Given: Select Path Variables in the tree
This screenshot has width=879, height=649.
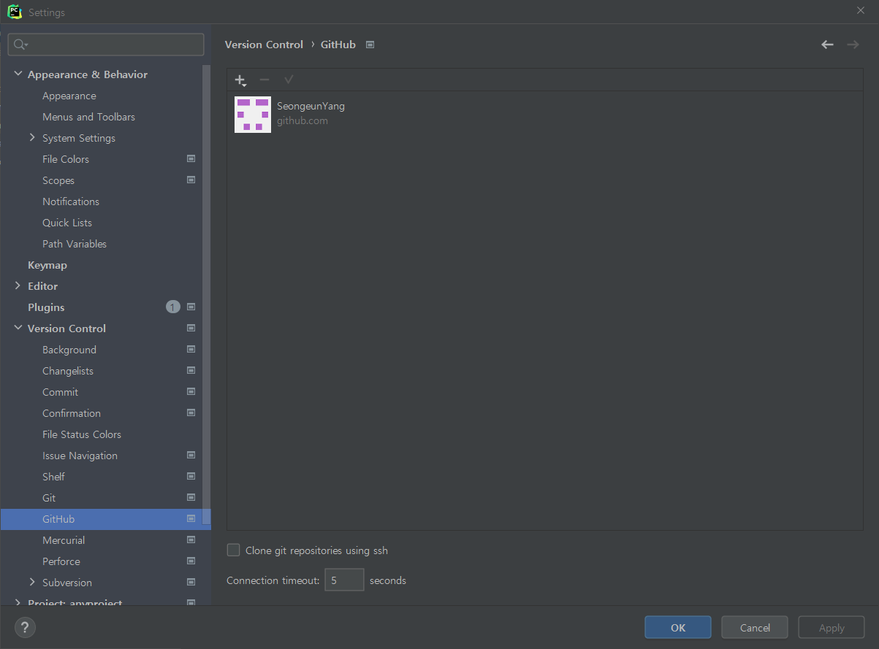Looking at the screenshot, I should [75, 244].
